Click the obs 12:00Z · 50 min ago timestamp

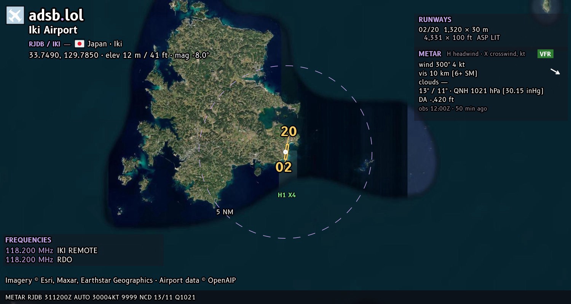click(x=453, y=109)
